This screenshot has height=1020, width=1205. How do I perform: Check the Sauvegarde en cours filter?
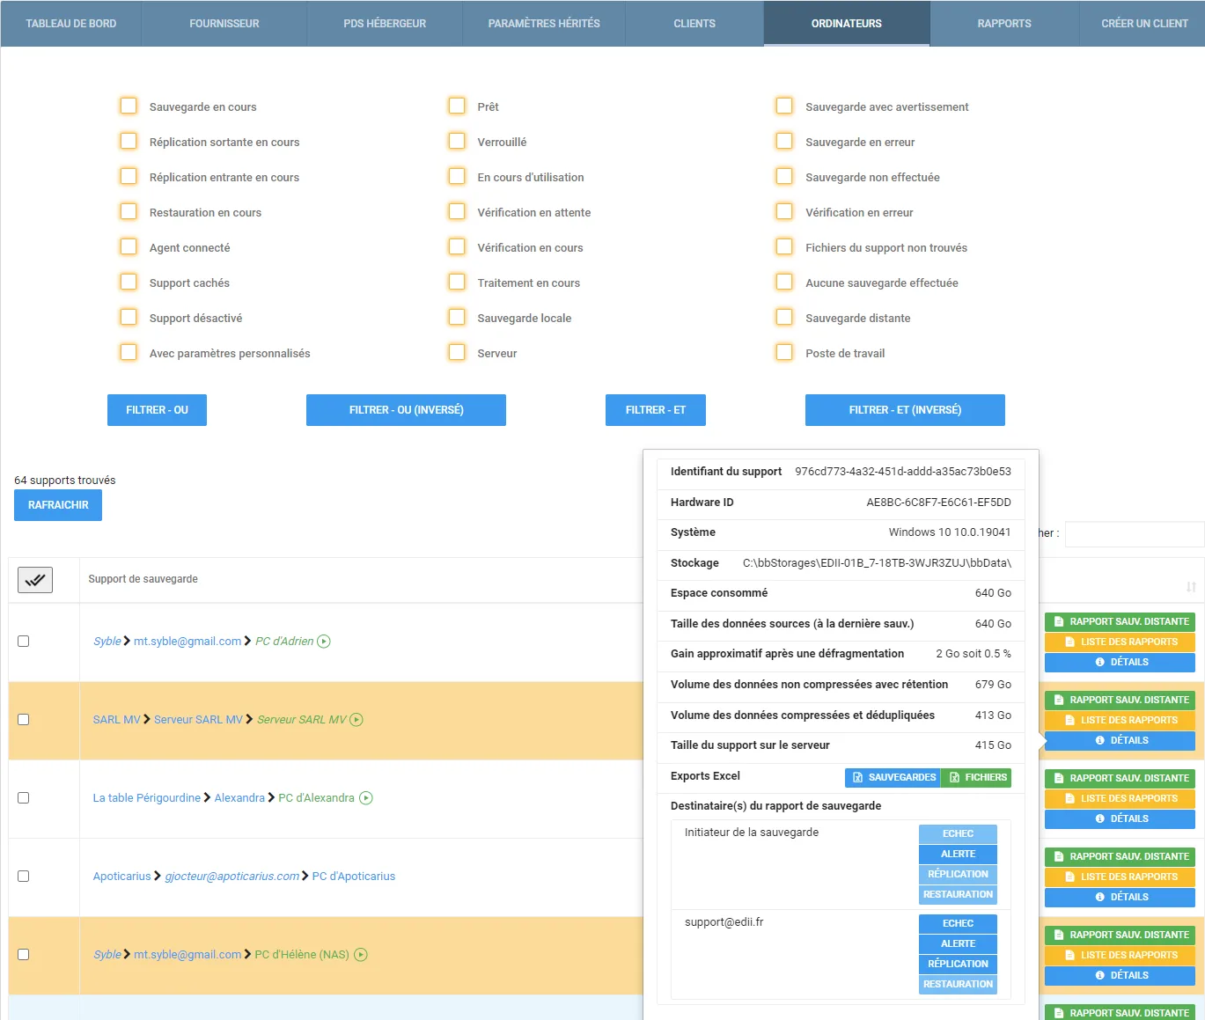point(129,106)
